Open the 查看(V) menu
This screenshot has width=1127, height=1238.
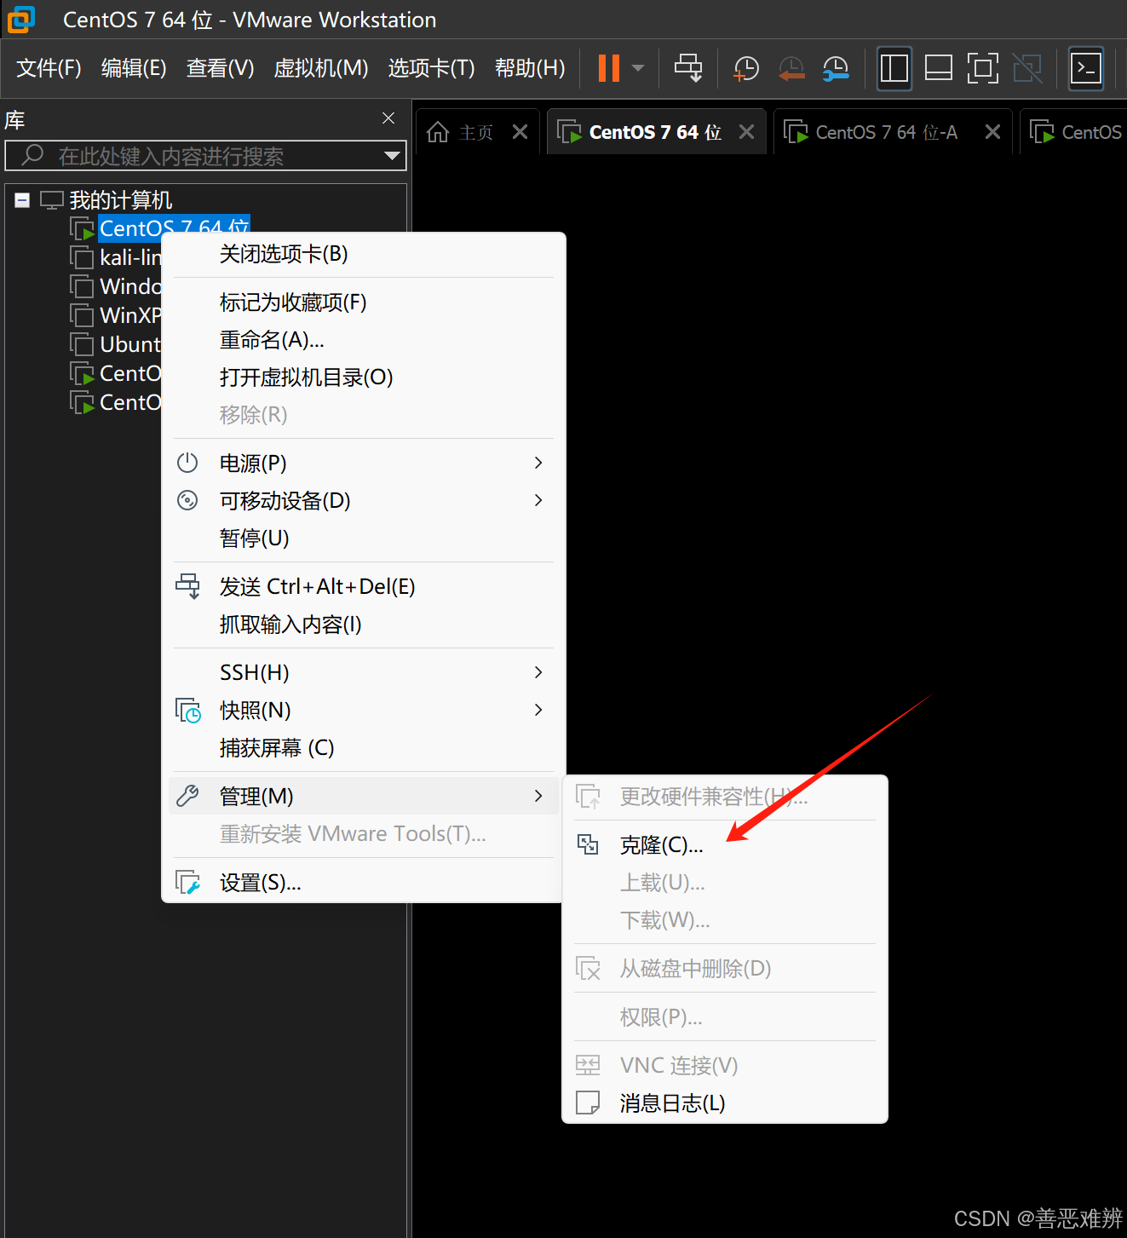coord(221,68)
